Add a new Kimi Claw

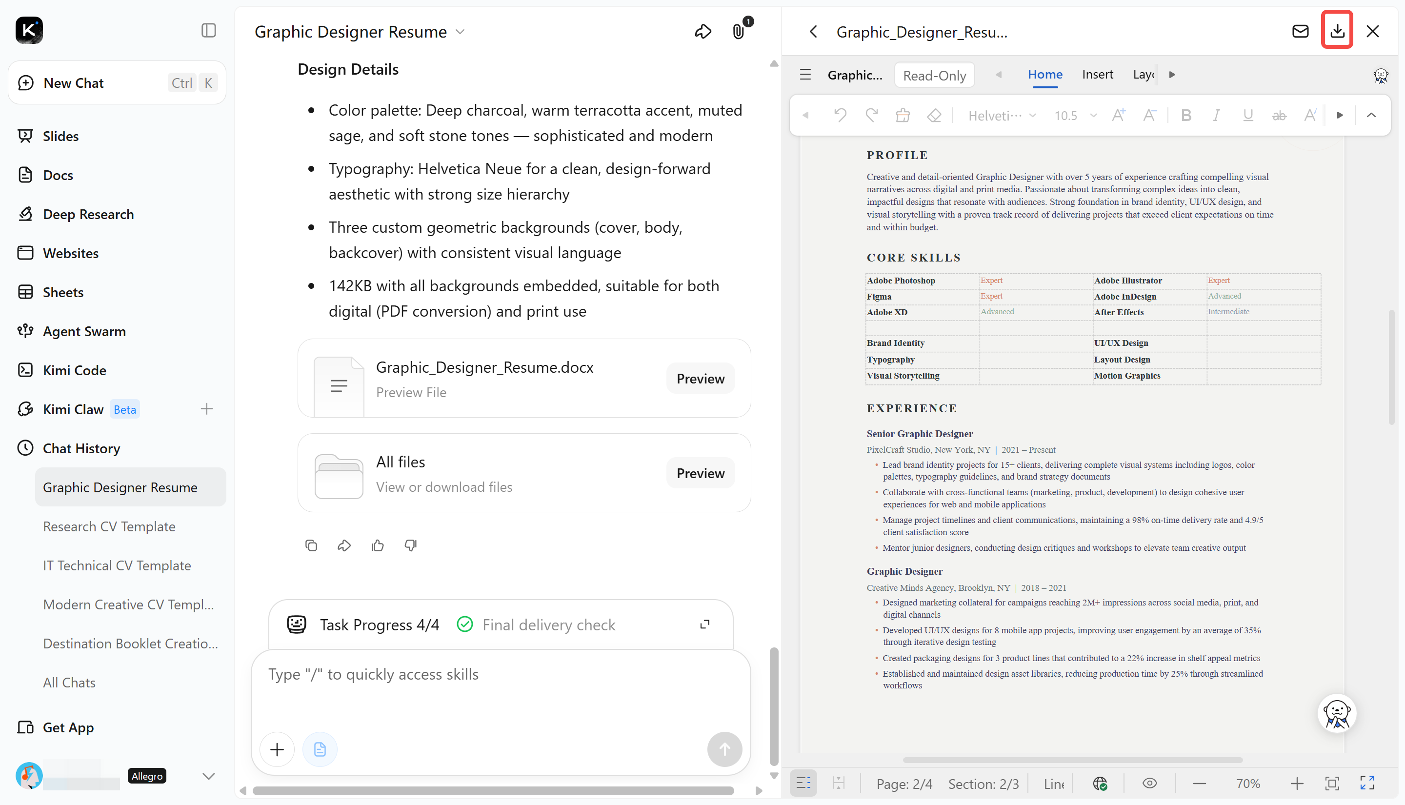click(x=206, y=409)
